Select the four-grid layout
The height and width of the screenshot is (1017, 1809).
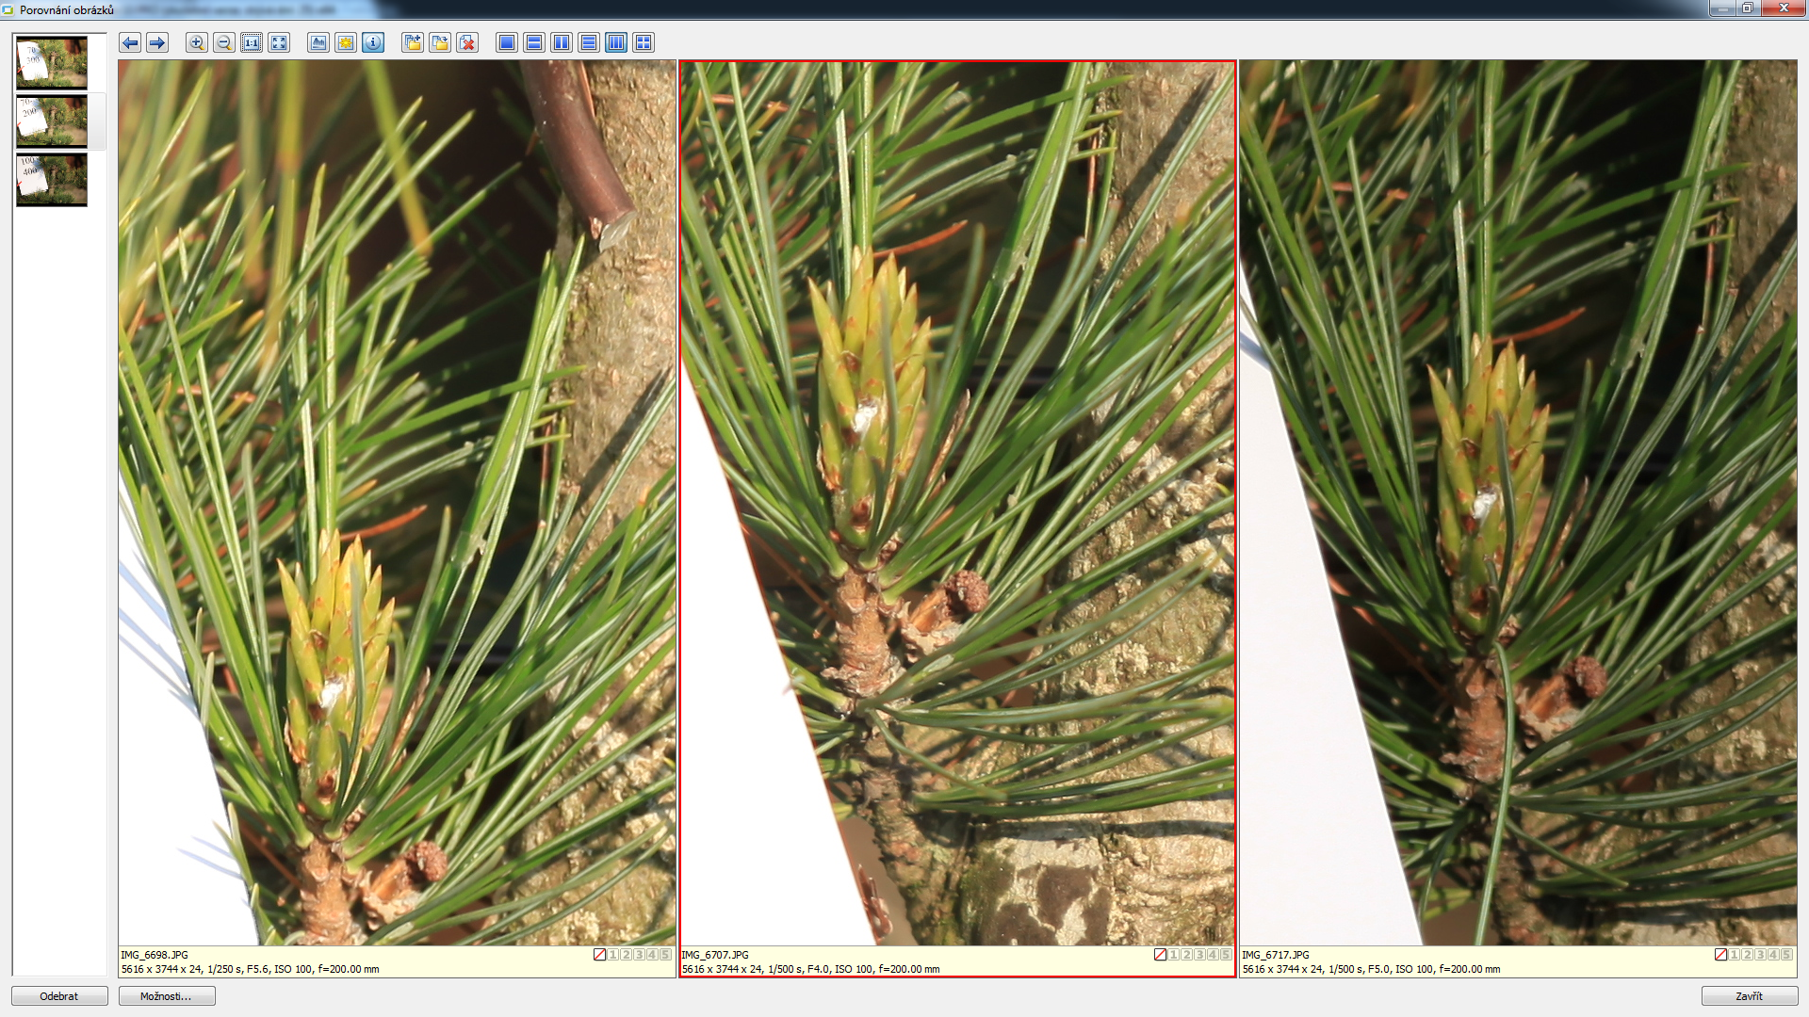644,42
